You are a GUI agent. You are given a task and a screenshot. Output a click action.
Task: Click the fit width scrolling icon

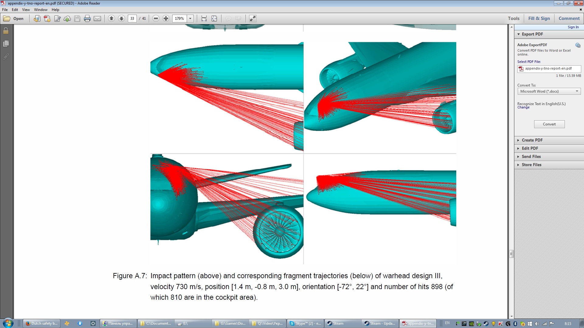pyautogui.click(x=204, y=19)
